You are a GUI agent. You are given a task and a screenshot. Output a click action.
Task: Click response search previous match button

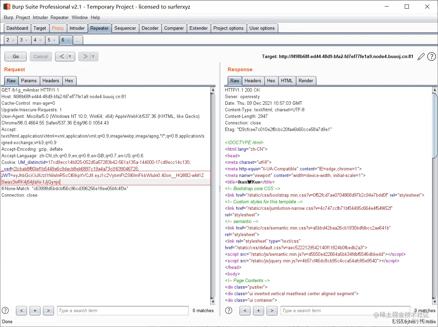pyautogui.click(x=245, y=310)
